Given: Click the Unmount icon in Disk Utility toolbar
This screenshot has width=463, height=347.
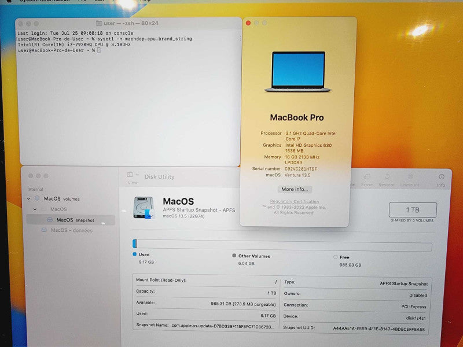Looking at the screenshot, I should [x=410, y=176].
